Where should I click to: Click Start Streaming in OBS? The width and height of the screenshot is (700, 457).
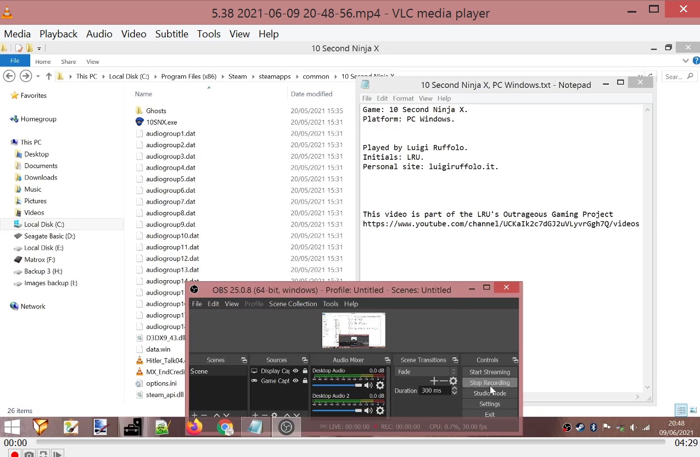(490, 372)
